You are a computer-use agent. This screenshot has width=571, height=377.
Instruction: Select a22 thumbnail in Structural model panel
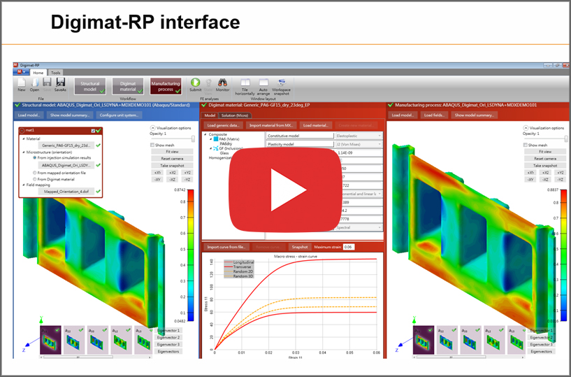74,340
